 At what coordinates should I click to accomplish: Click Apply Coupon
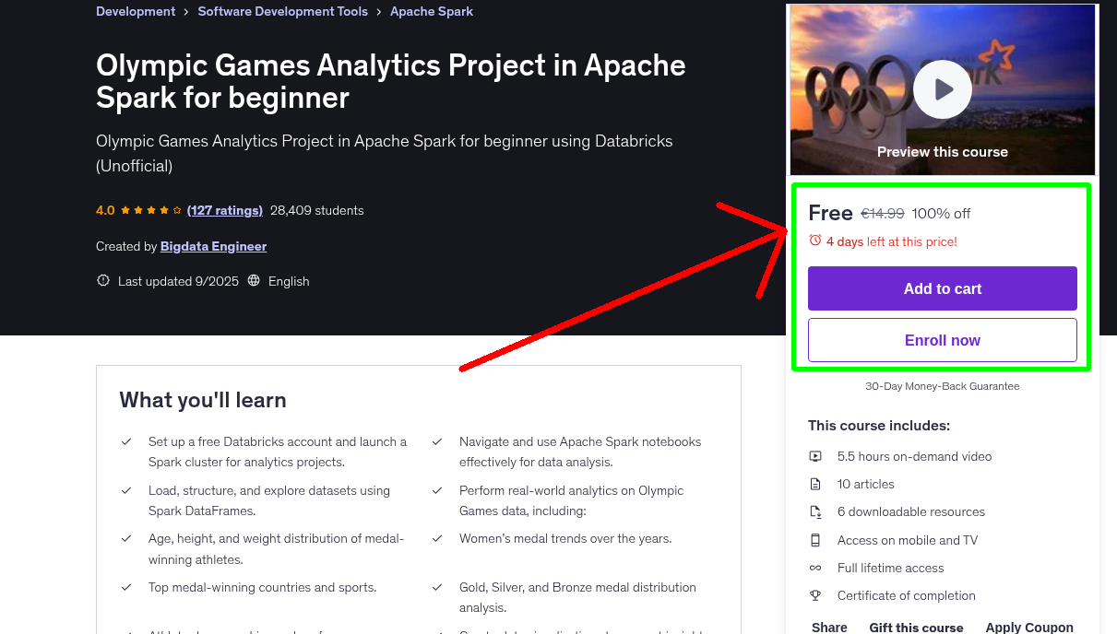tap(1028, 627)
